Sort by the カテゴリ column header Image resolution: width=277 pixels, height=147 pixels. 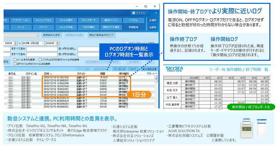click(x=81, y=74)
